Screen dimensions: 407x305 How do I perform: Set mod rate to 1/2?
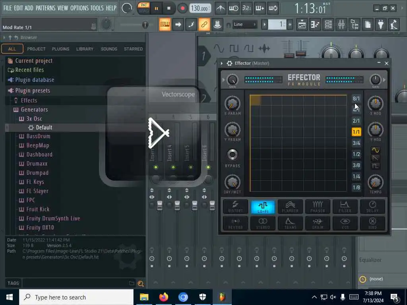pyautogui.click(x=356, y=154)
